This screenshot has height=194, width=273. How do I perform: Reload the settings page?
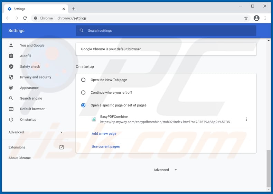[x=25, y=18]
